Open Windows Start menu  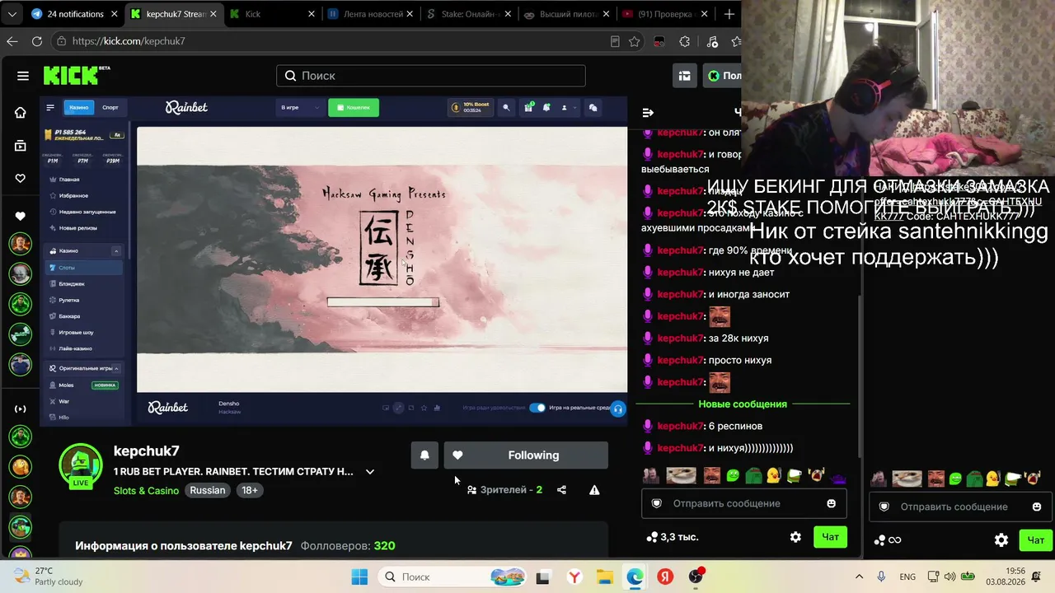point(359,577)
